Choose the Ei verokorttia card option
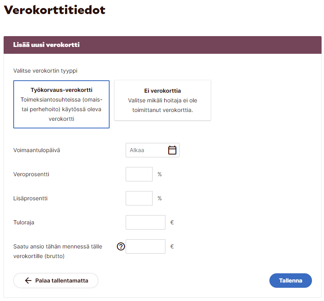 point(163,100)
